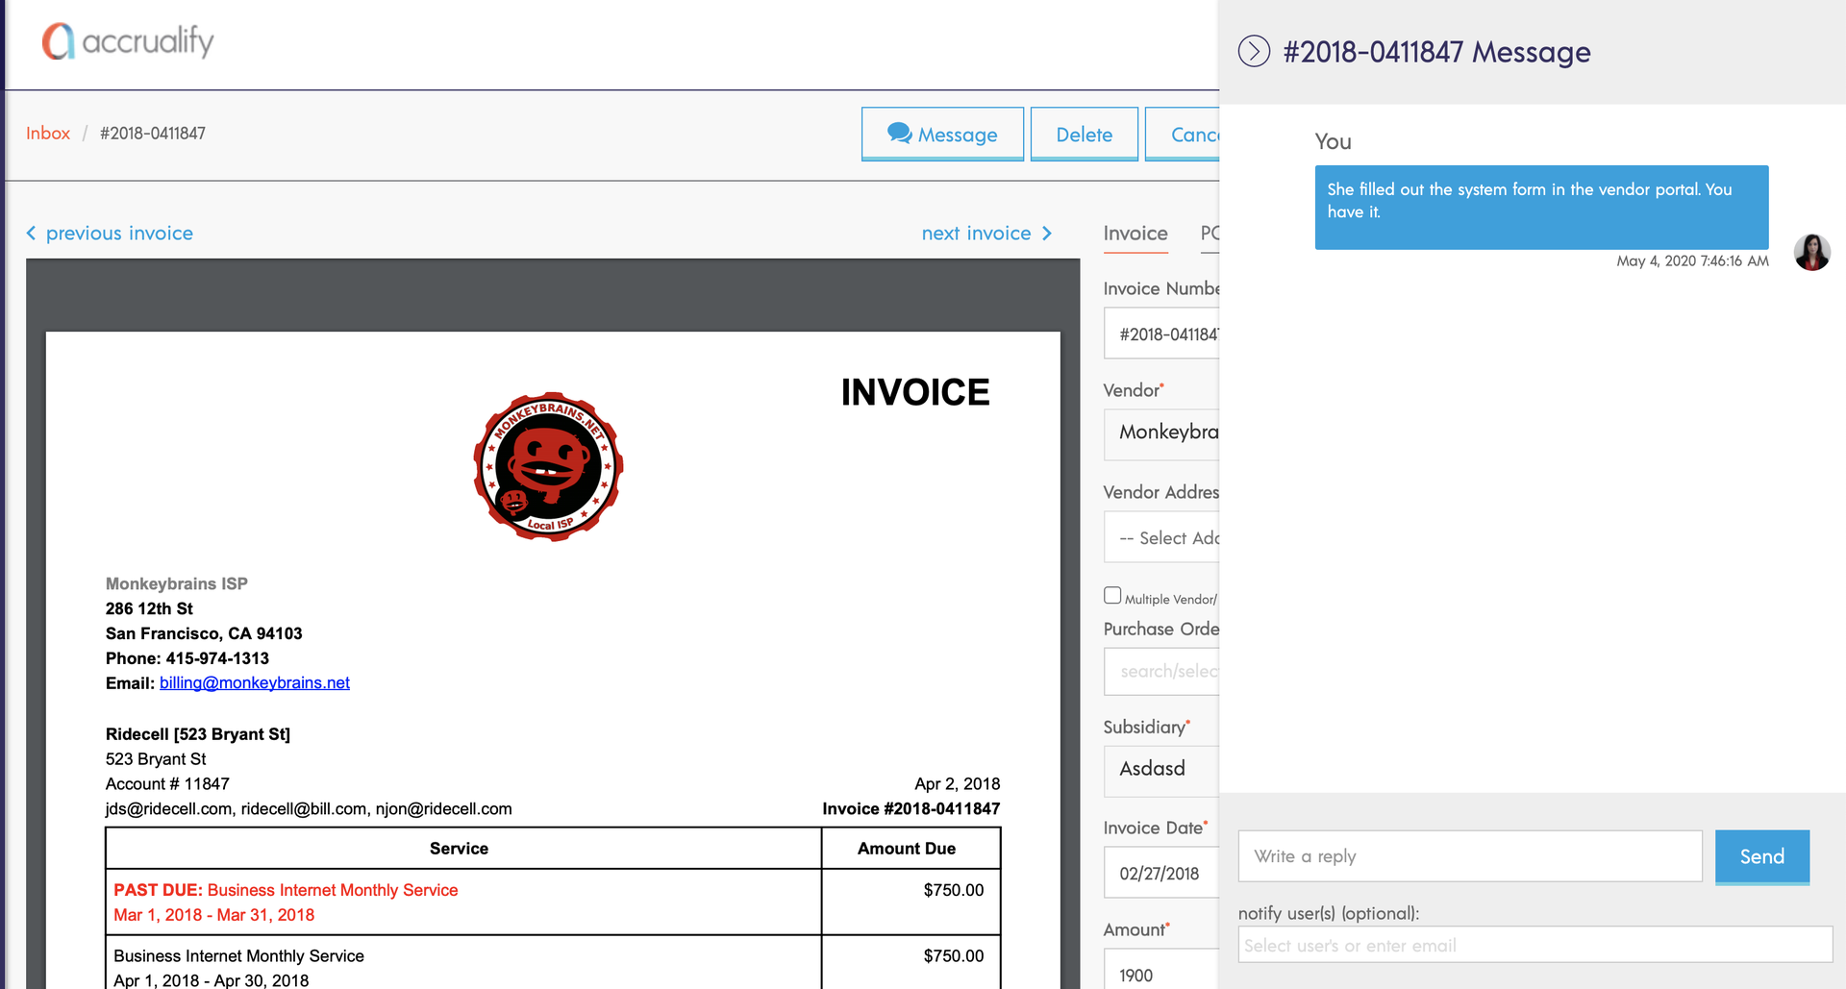Click the PAST DUE service line

(x=286, y=890)
